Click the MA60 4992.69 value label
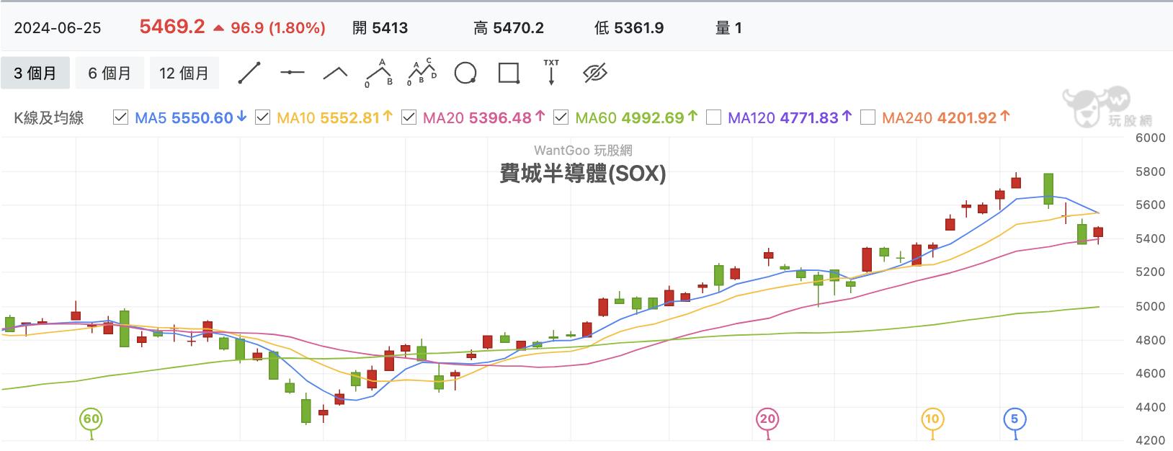Image resolution: width=1173 pixels, height=451 pixels. point(636,117)
